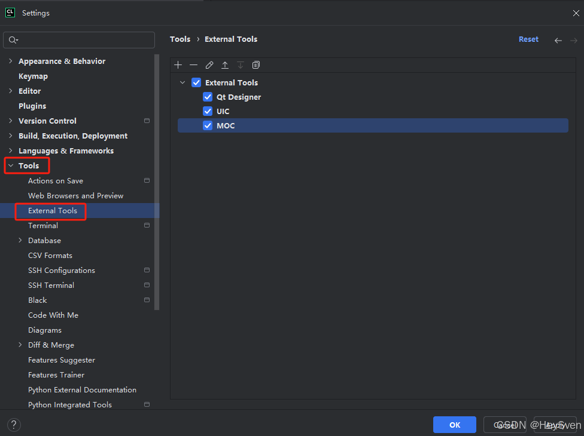Expand the Database section

point(20,240)
